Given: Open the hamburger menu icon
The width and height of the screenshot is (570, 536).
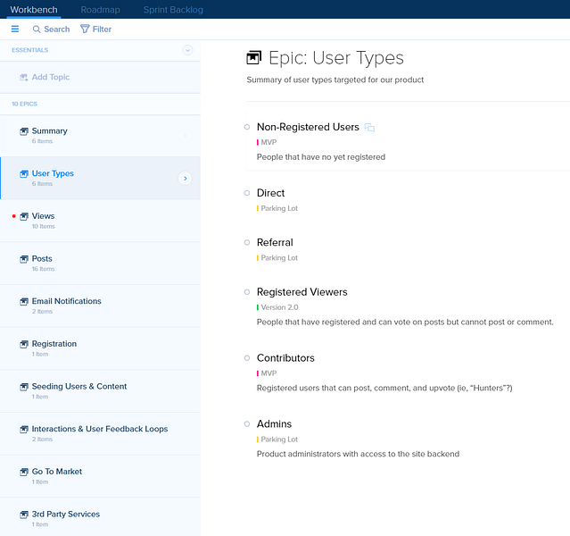Looking at the screenshot, I should 15,29.
